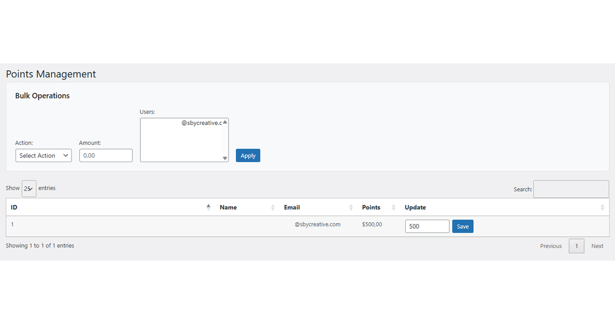Apply the selected bulk operation
This screenshot has height=325, width=615.
[248, 155]
